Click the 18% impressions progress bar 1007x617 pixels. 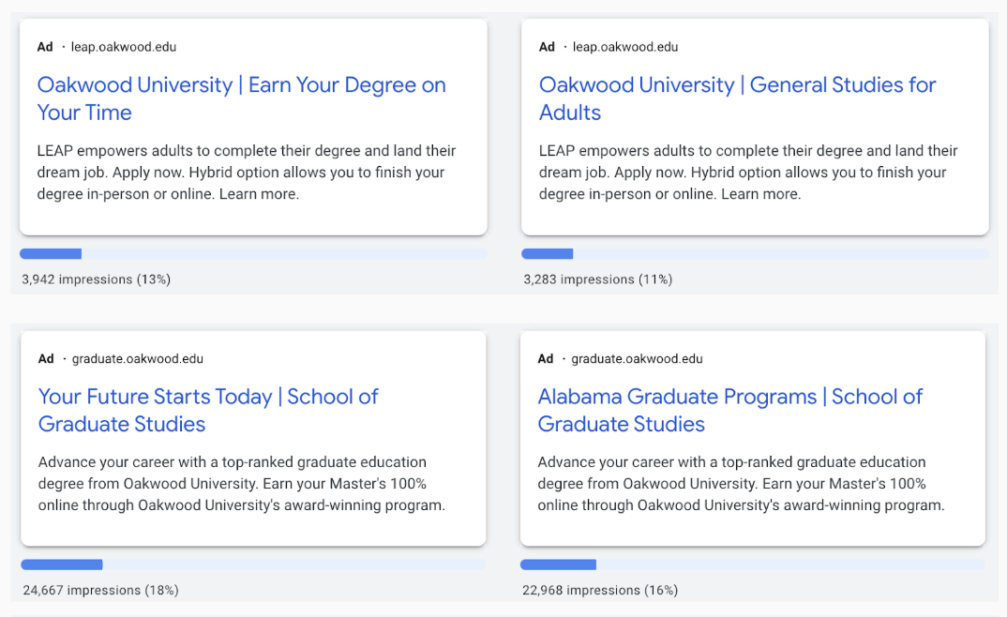click(253, 564)
